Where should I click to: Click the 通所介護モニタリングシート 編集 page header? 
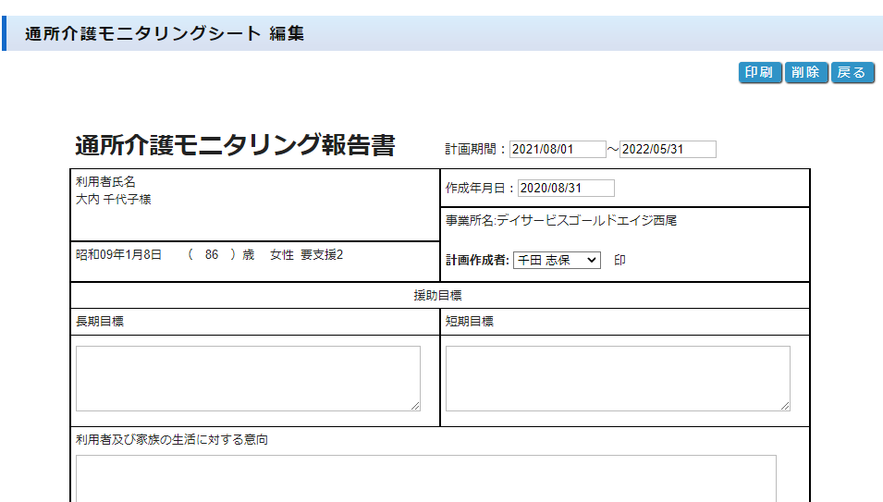tap(165, 34)
